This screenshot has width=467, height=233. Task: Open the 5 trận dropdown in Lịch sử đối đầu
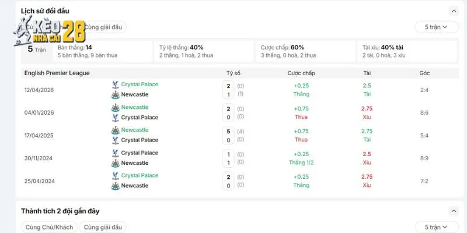(x=436, y=27)
